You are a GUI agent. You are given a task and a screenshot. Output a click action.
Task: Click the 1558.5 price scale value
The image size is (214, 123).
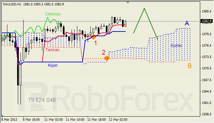click(x=207, y=114)
